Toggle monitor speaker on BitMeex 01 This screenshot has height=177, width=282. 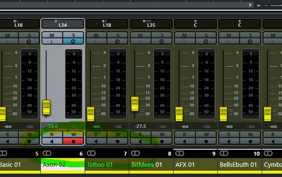coord(141,142)
